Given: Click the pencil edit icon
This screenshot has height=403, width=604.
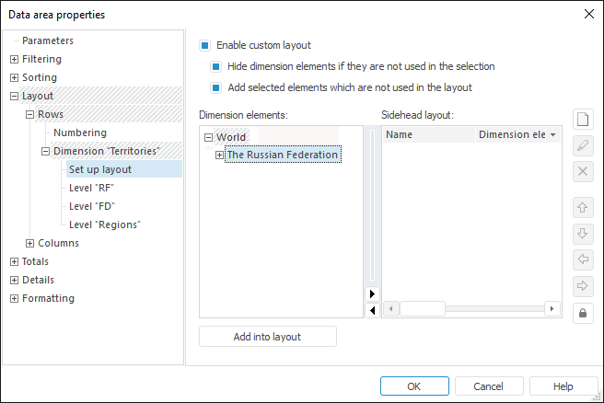Looking at the screenshot, I should [582, 145].
